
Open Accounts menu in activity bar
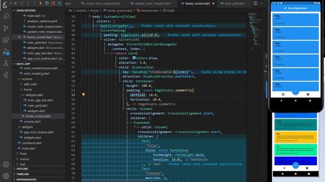click(6, 164)
